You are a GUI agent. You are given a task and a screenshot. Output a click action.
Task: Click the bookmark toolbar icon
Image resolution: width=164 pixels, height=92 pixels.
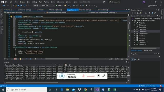point(86,6)
